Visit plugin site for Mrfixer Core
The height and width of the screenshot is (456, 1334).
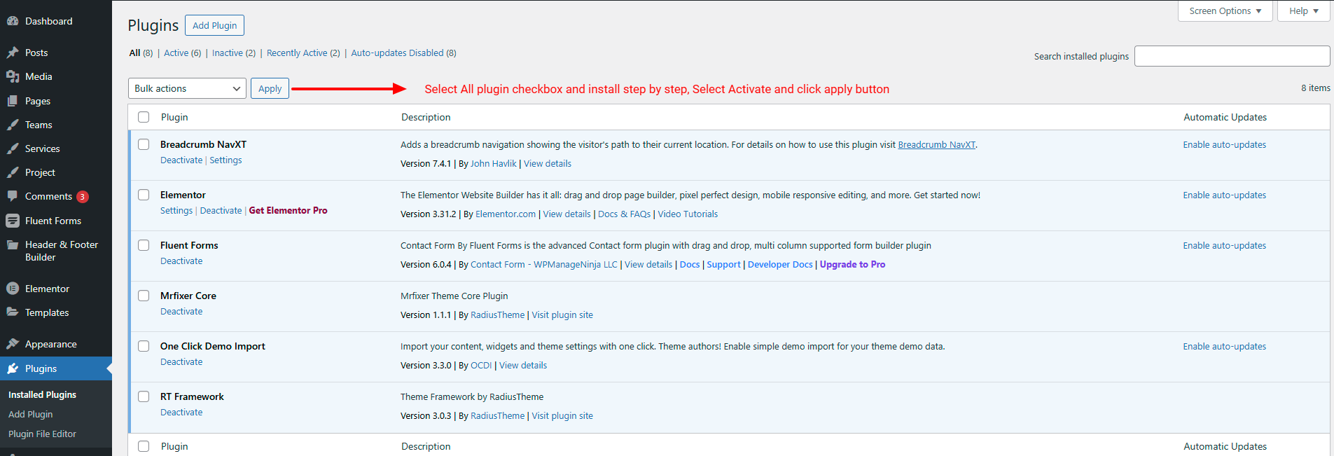562,315
